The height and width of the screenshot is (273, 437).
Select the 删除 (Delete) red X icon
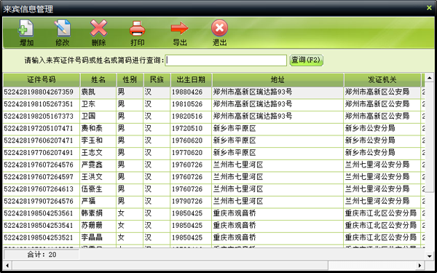tap(98, 28)
